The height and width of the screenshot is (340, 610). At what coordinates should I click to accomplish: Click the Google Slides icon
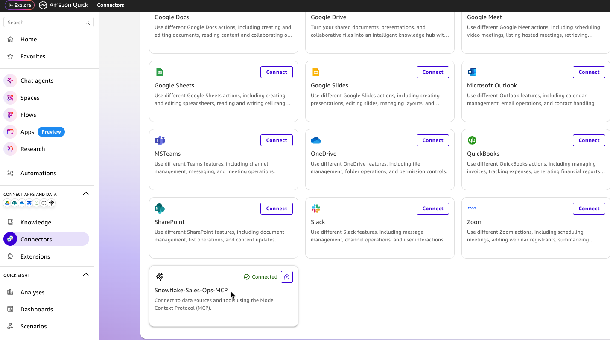point(316,72)
